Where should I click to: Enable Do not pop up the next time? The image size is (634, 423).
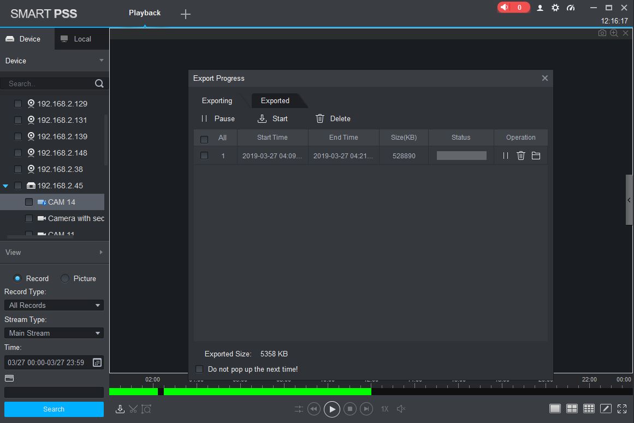[199, 369]
